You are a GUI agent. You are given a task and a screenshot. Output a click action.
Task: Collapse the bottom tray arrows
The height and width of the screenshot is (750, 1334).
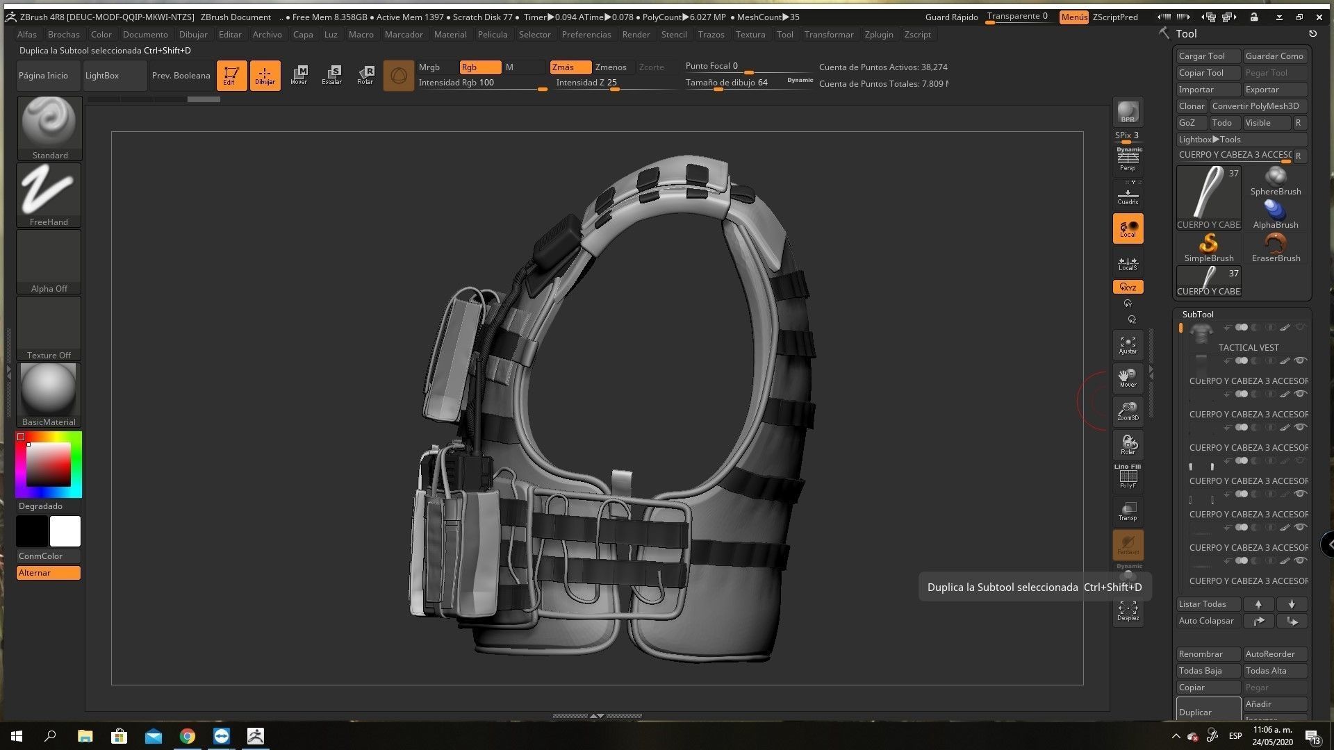coord(597,716)
